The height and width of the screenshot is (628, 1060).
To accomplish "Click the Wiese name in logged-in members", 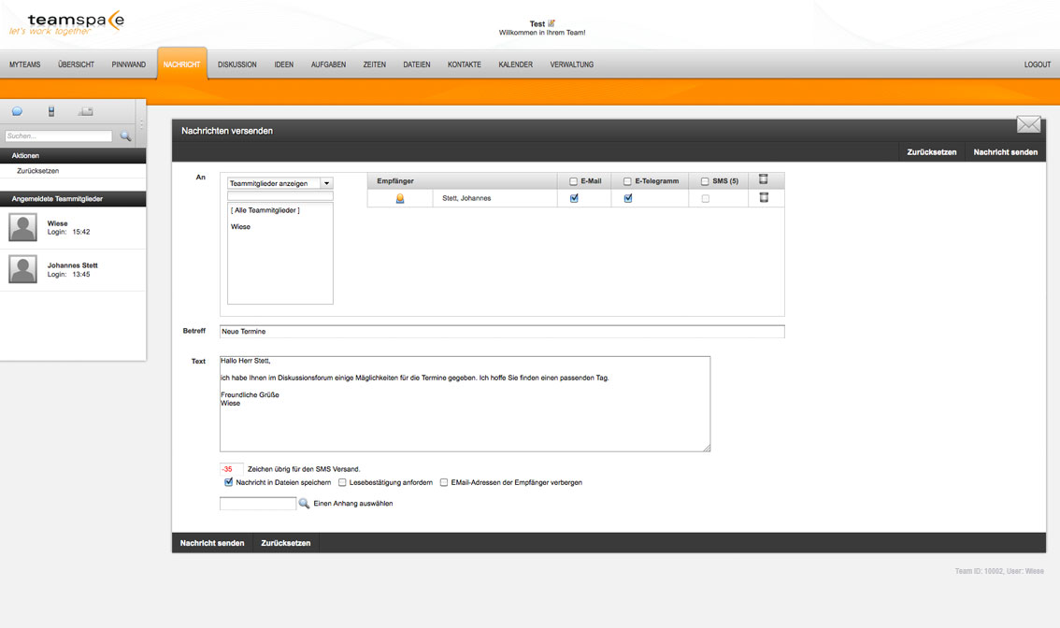I will [x=57, y=223].
